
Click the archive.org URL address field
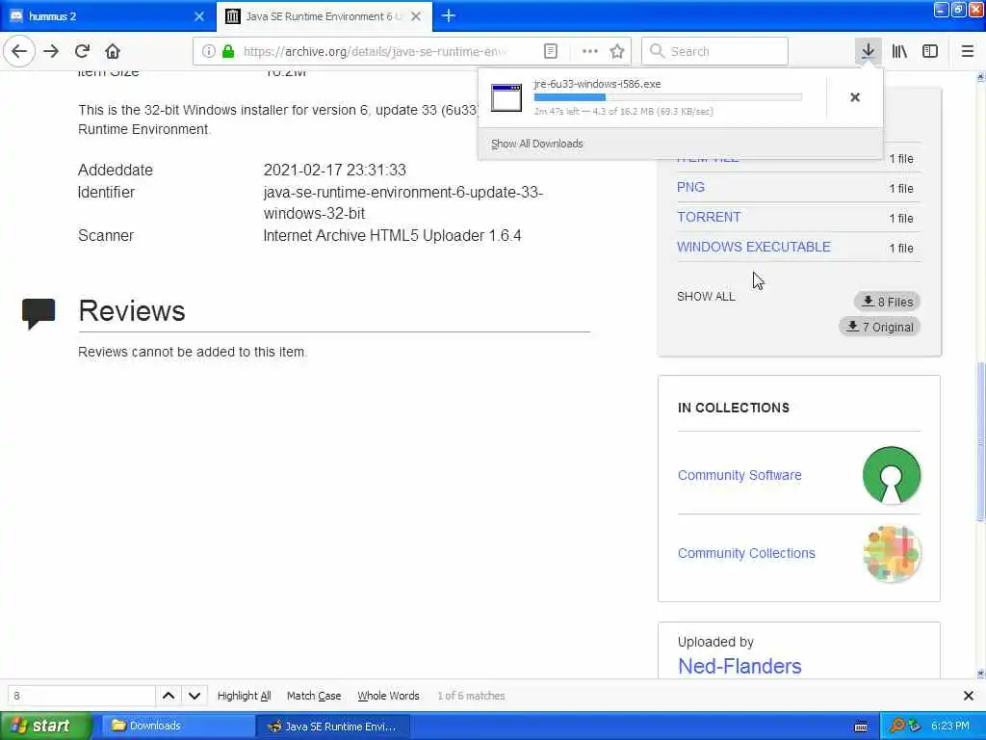375,51
